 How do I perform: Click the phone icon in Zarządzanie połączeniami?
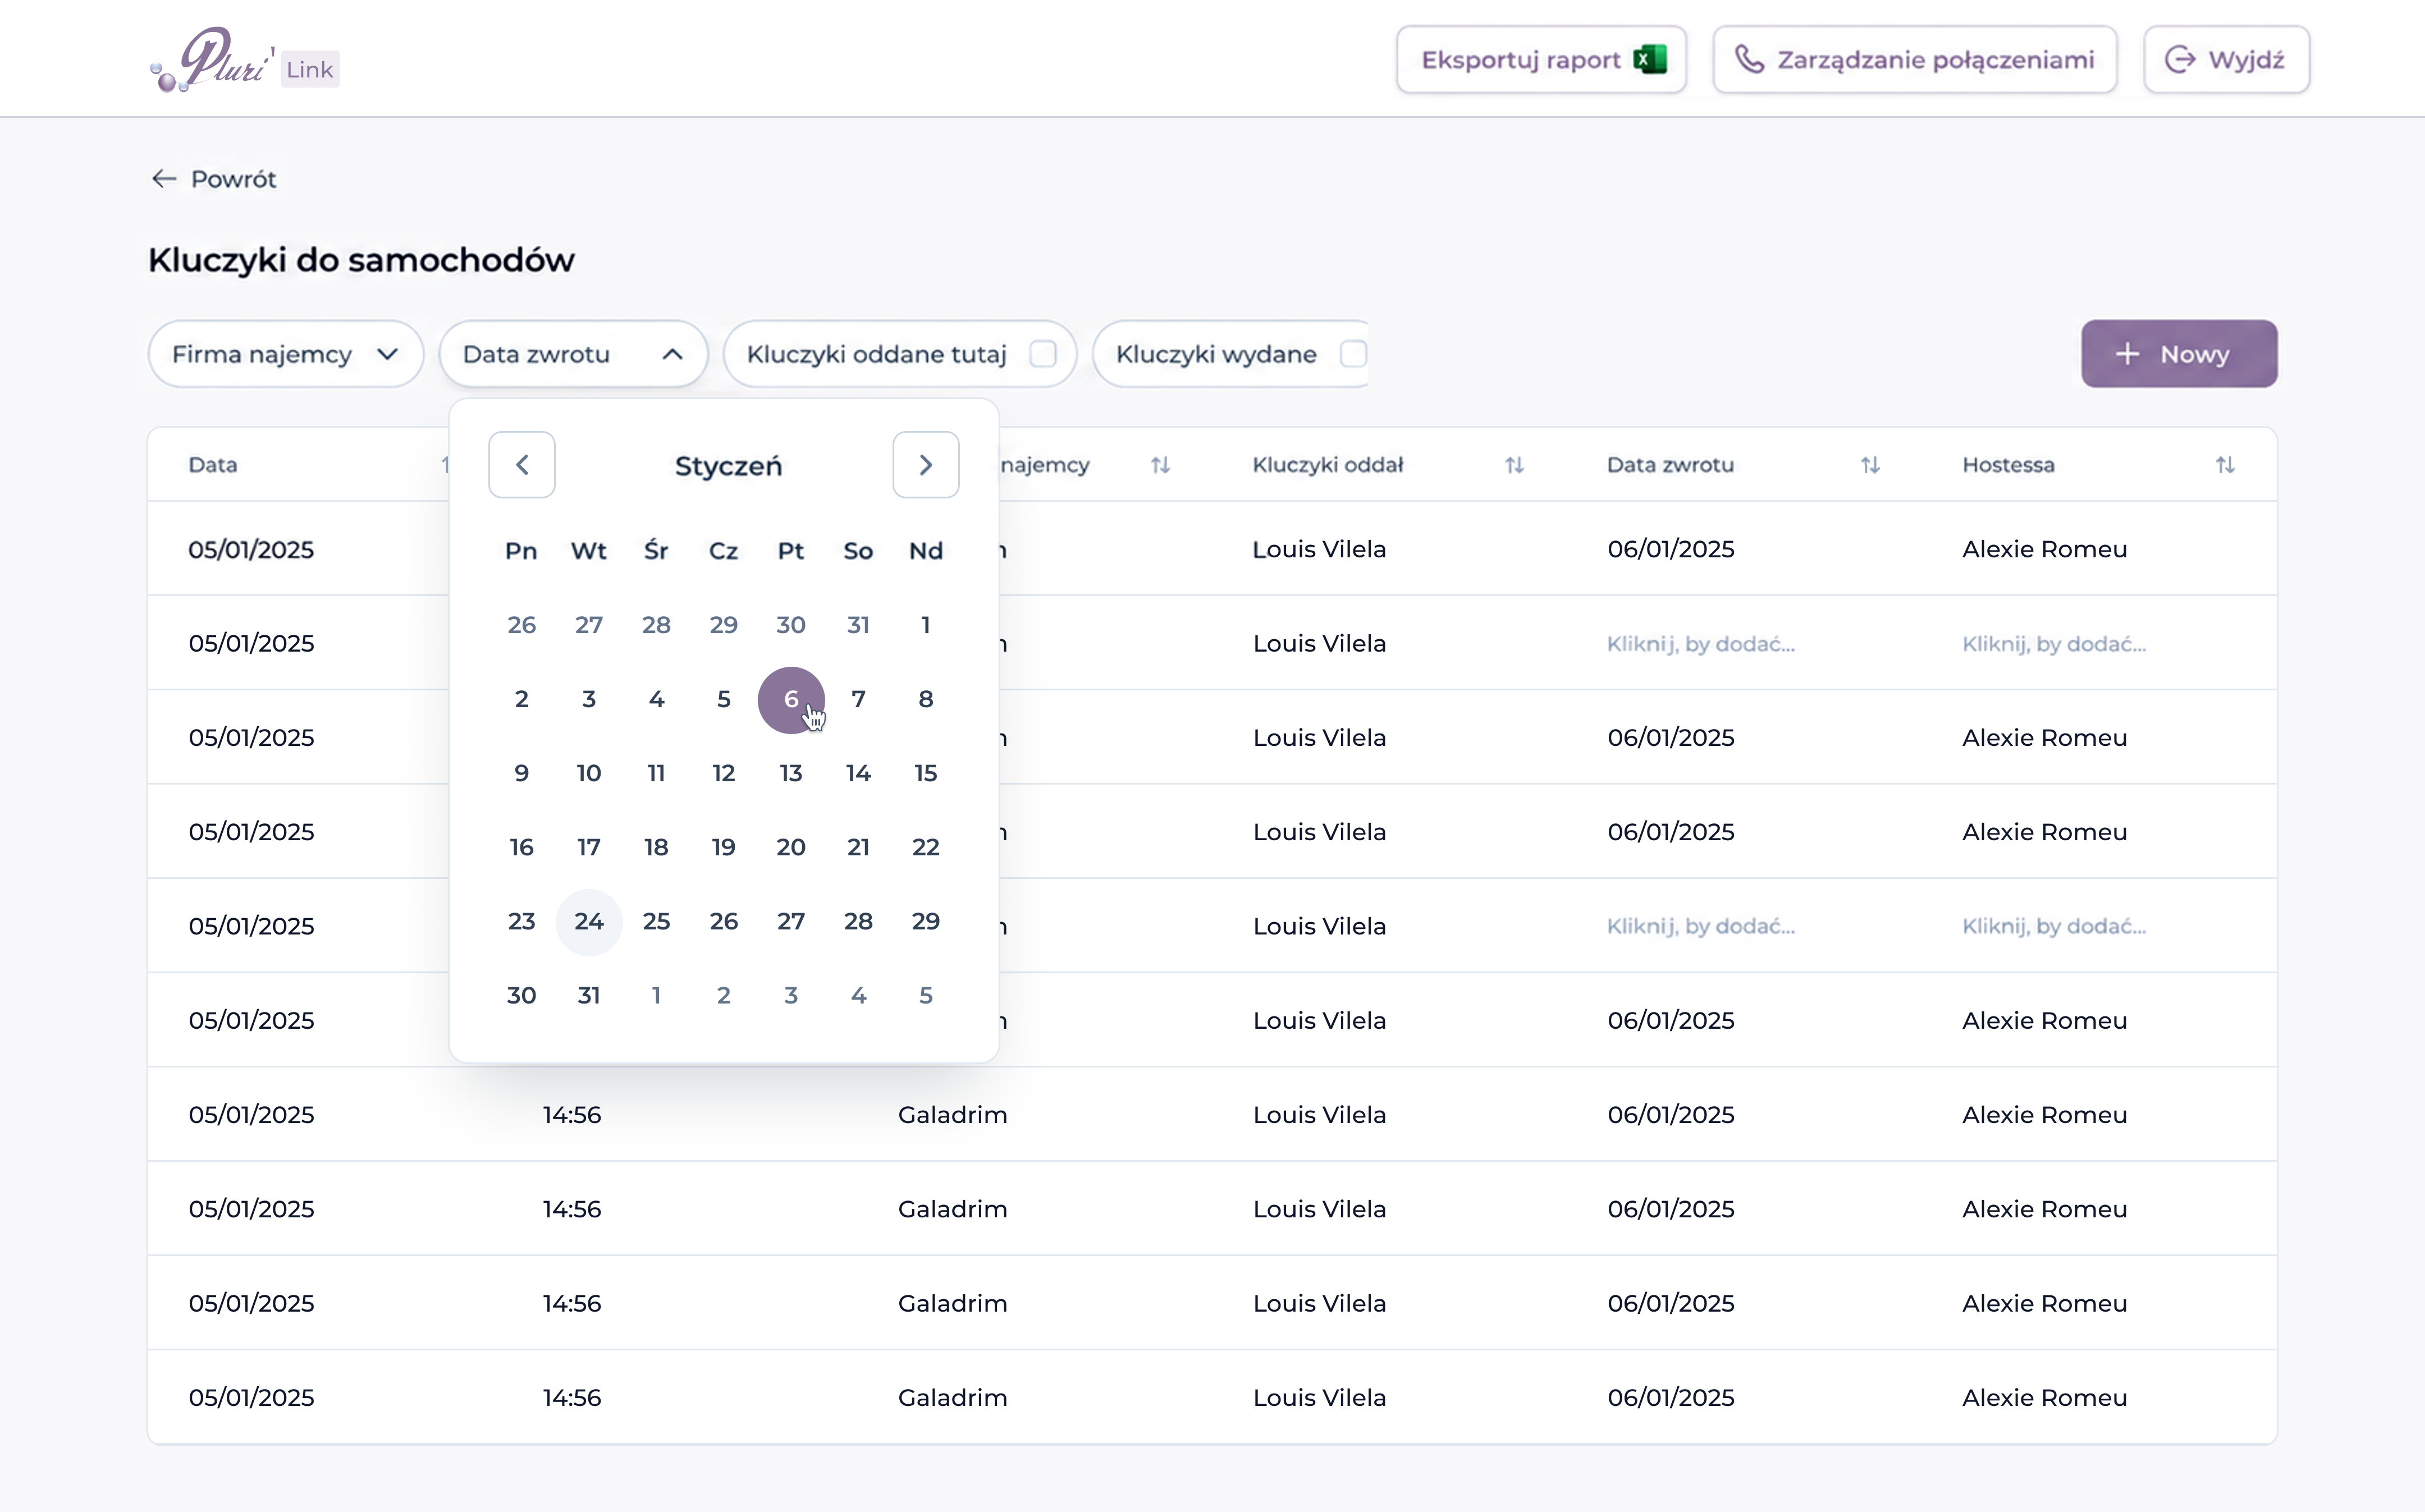(x=1749, y=60)
